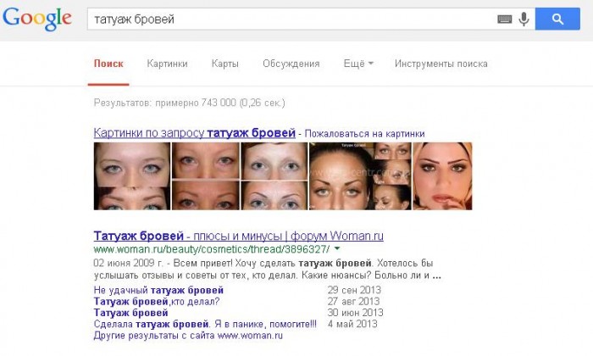
Task: Click the blue magnifier search button
Action: (x=557, y=19)
